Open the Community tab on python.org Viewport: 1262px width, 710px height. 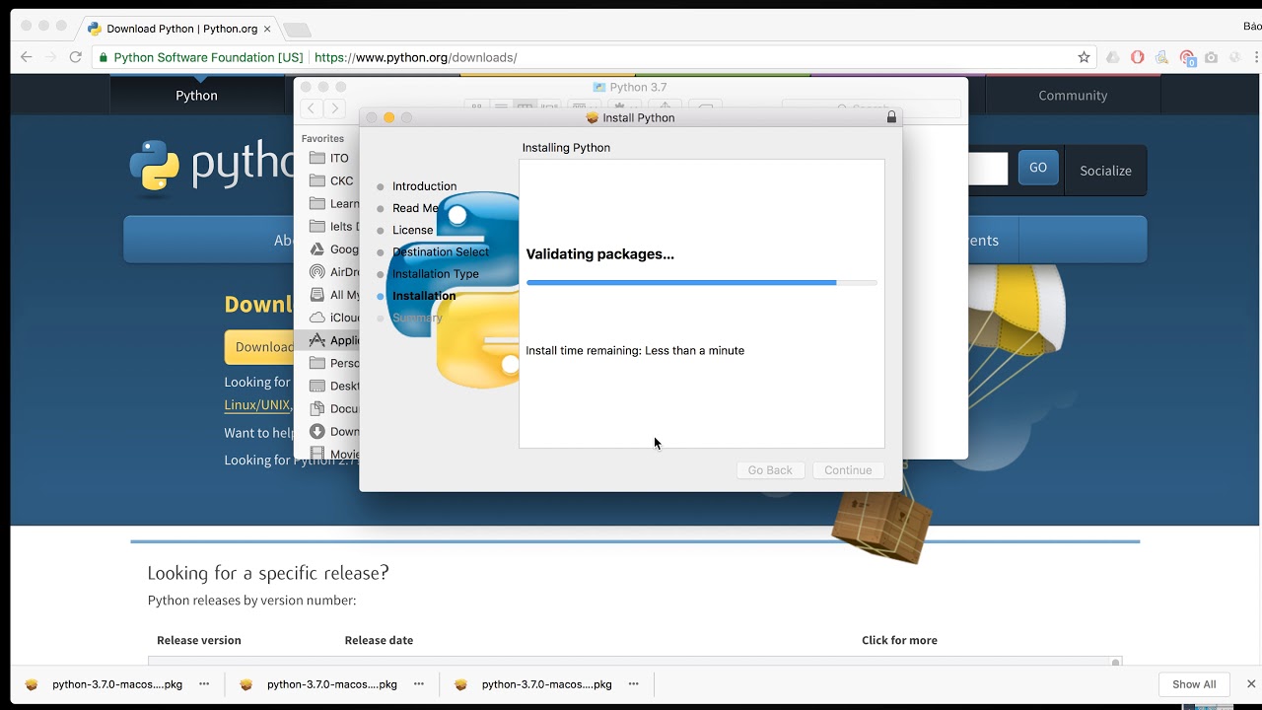pos(1073,96)
